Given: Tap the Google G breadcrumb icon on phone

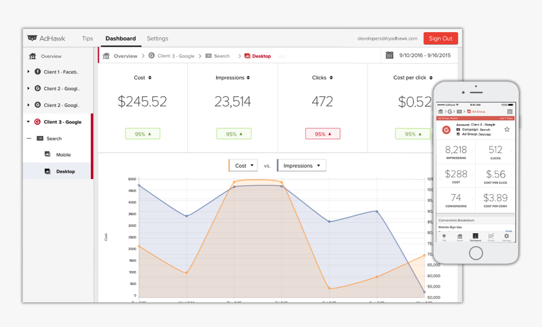Looking at the screenshot, I should coord(450,112).
